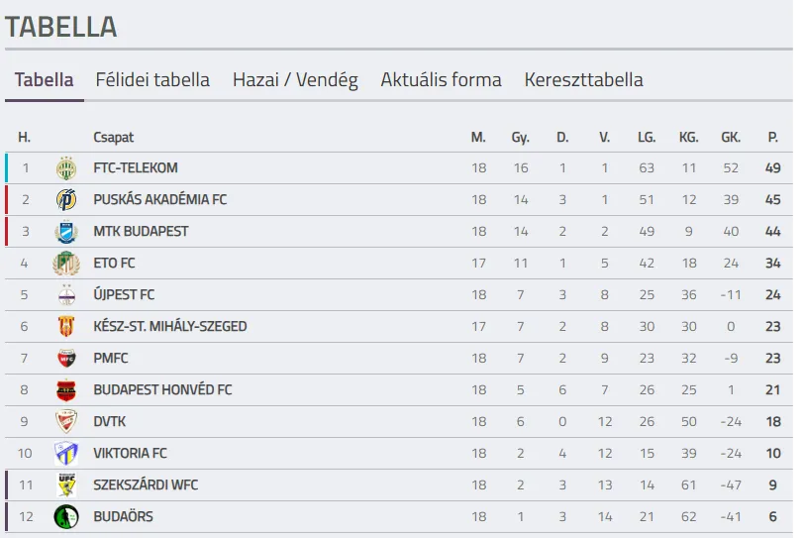
Task: Click the Puskás Akadémia FC logo
Action: point(66,200)
